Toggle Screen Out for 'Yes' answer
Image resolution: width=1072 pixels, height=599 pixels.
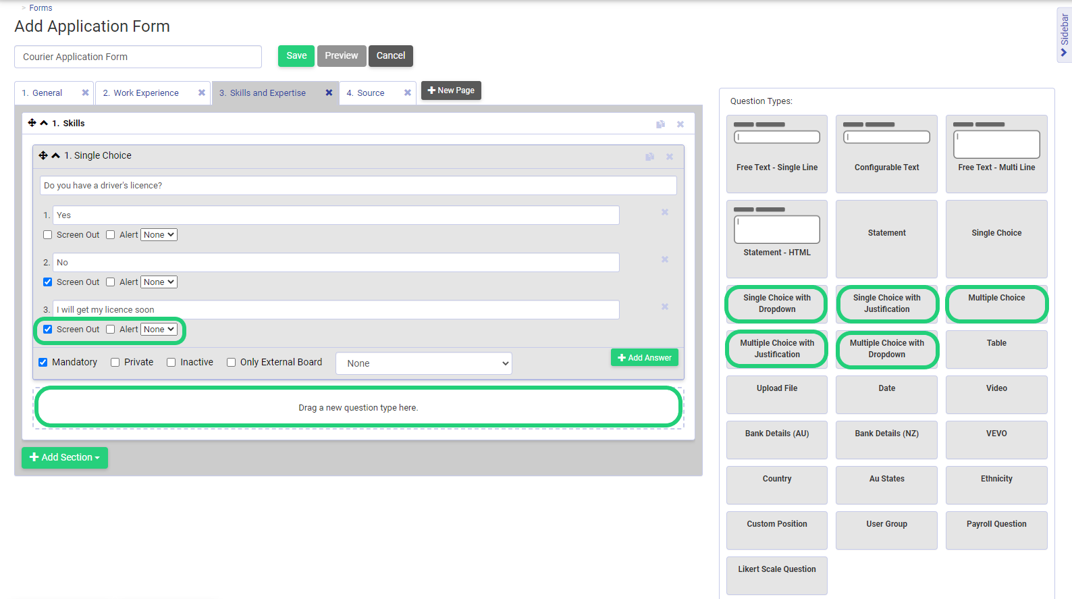point(48,235)
